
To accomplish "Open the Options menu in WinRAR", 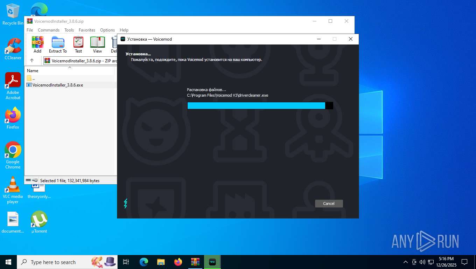I will [107, 30].
